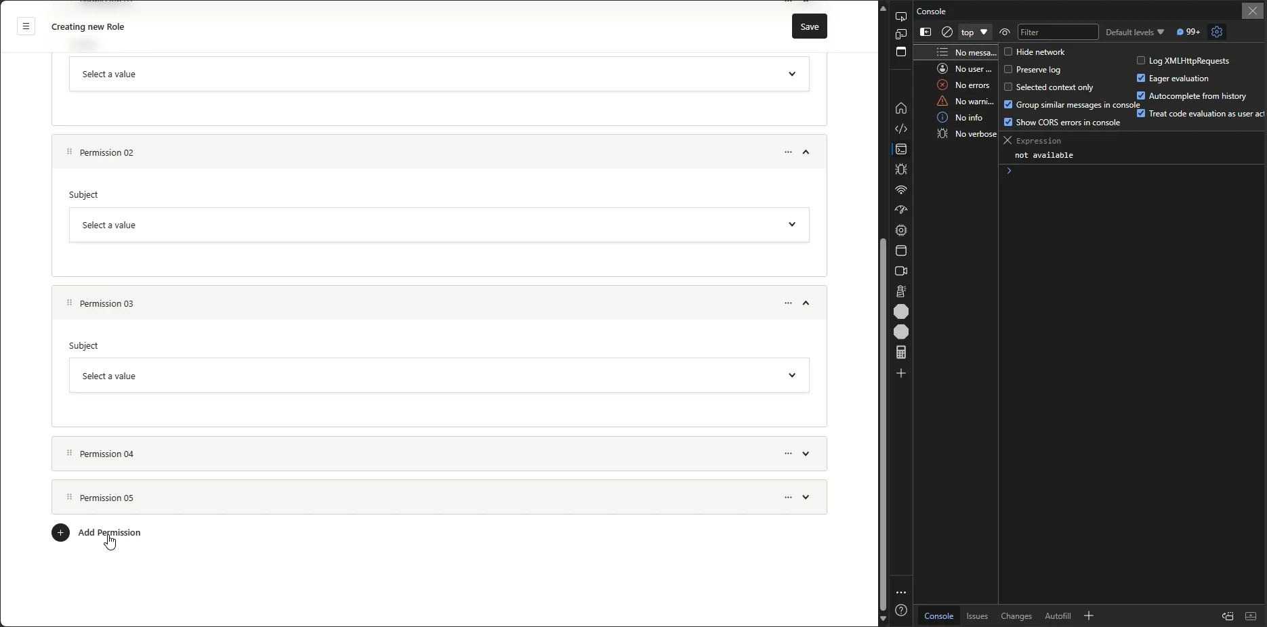Open the Default levels dropdown
Image resolution: width=1267 pixels, height=627 pixels.
(1135, 32)
